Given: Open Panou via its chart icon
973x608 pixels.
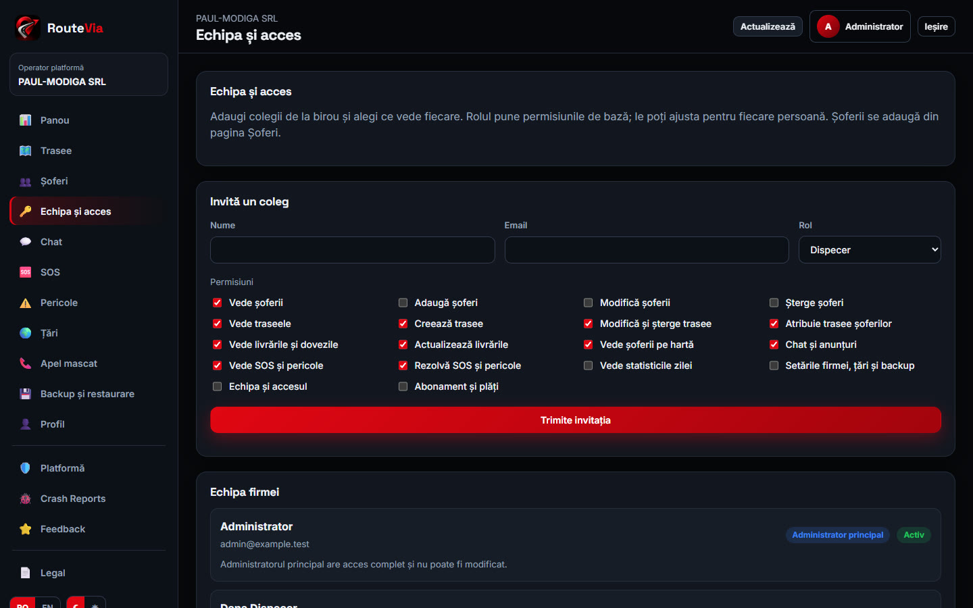Looking at the screenshot, I should click(x=26, y=120).
